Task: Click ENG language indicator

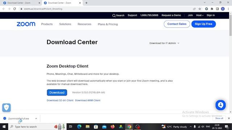Action: [x=208, y=127]
